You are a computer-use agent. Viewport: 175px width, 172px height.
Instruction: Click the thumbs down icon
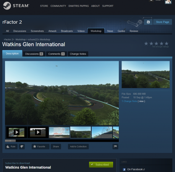point(22,146)
